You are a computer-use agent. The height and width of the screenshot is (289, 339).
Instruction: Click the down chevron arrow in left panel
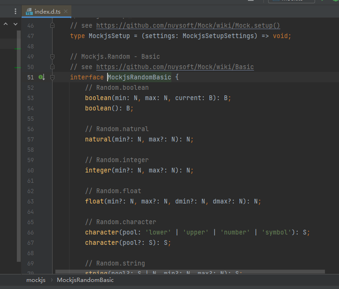click(x=15, y=23)
